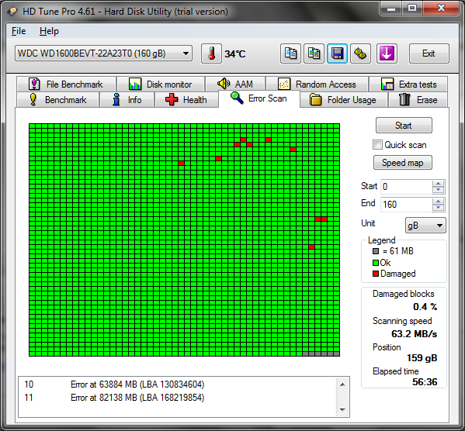Enable the Quick scan checkbox
Image resolution: width=465 pixels, height=431 pixels.
377,145
